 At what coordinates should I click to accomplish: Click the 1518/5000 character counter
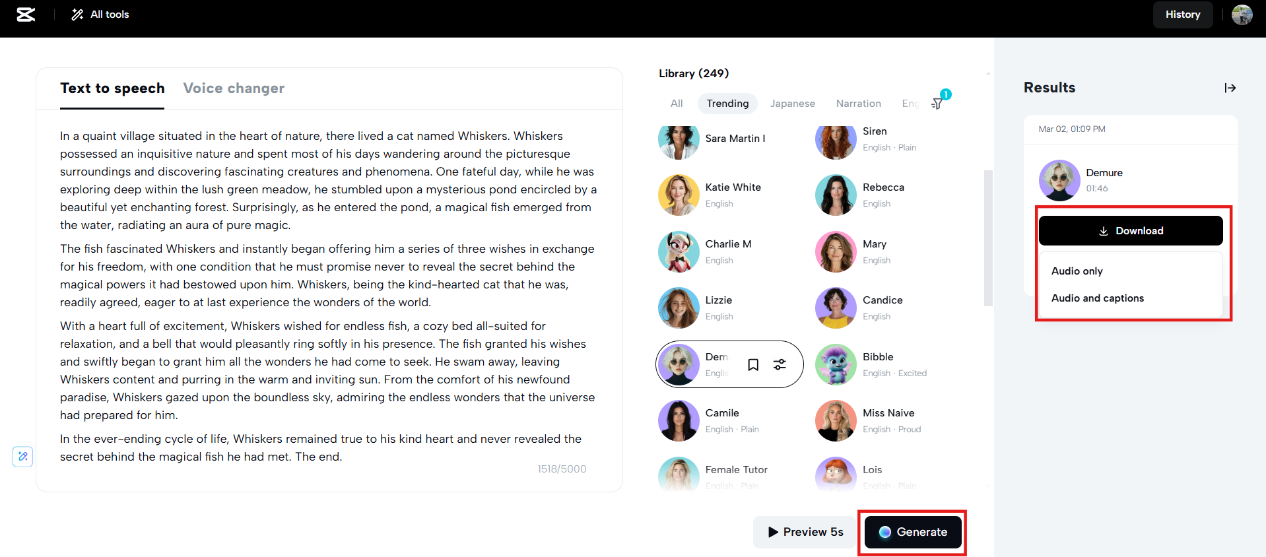click(562, 469)
